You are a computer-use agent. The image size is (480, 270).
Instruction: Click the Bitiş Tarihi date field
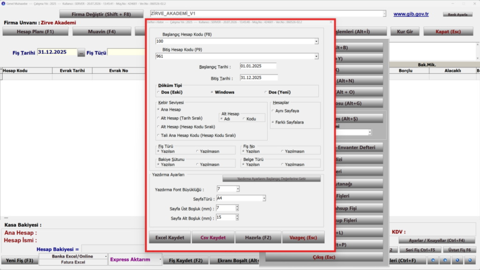259,78
